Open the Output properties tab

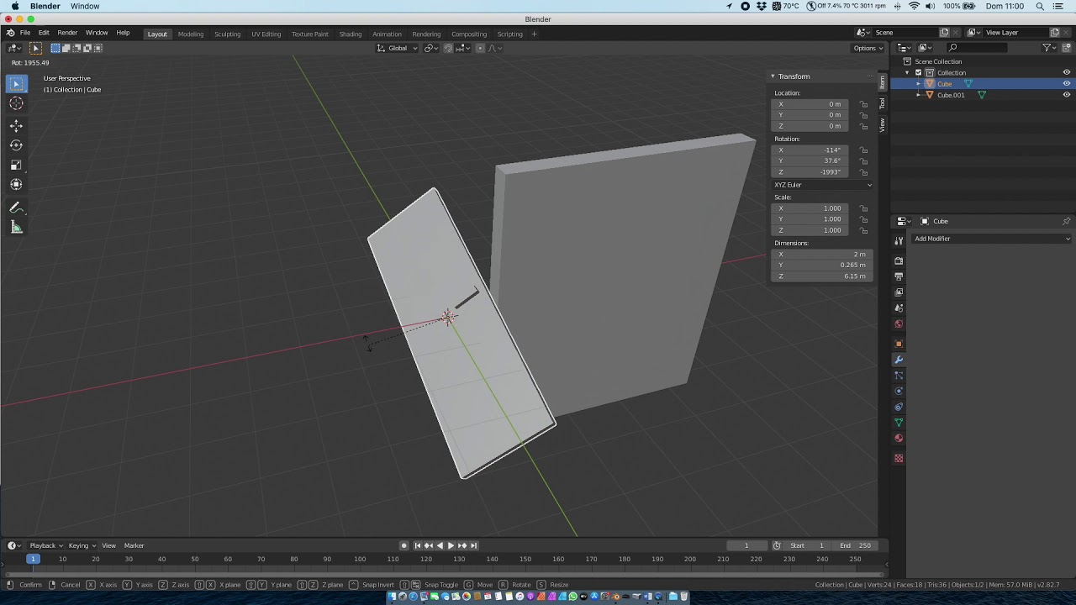pyautogui.click(x=899, y=276)
